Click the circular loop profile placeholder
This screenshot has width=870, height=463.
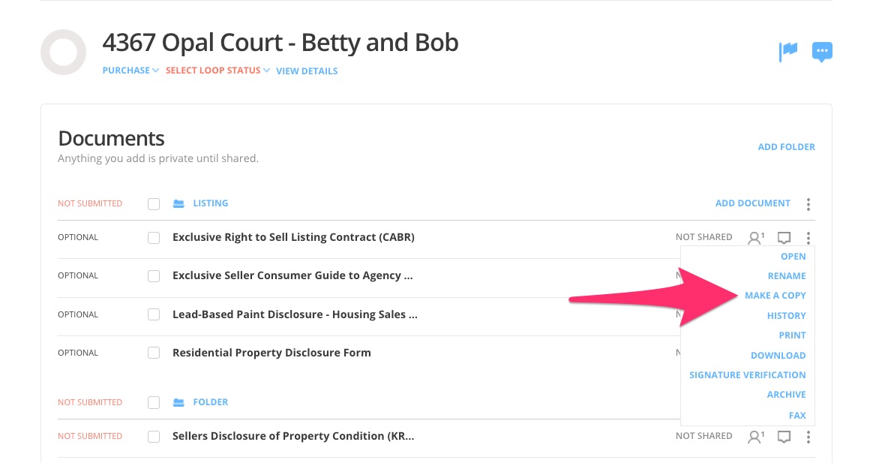pyautogui.click(x=64, y=53)
